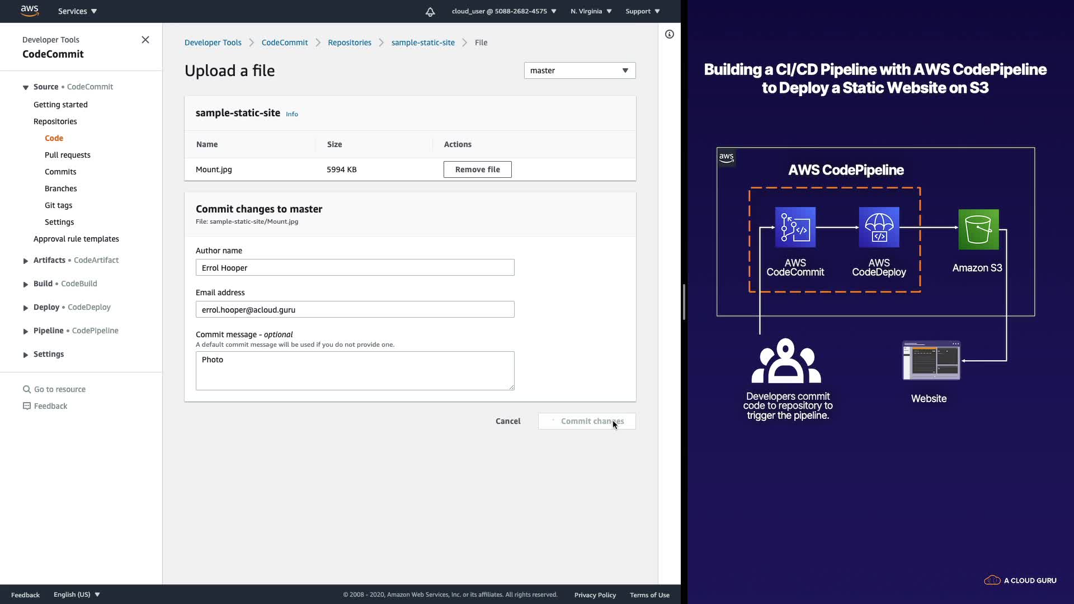Screen dimensions: 1074x604
Task: Click into the Commit message text area
Action: 355,370
